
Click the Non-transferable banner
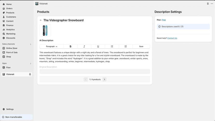coord(17,117)
